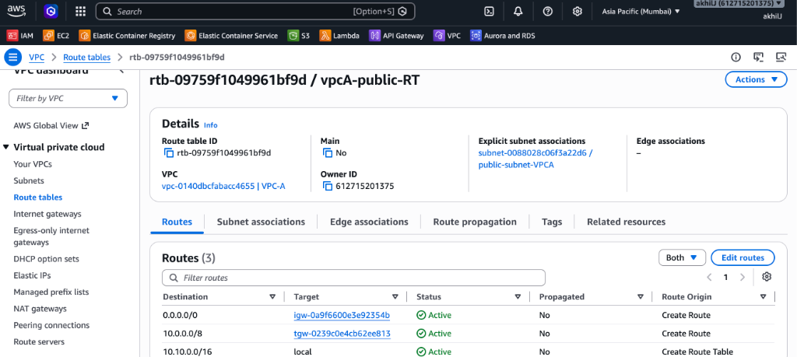Screen dimensions: 797x357
Task: Open IAM shortcut in favorites bar
Action: point(19,36)
